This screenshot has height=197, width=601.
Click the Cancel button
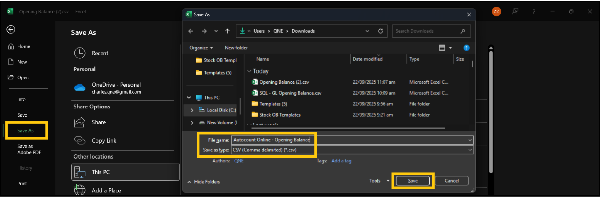(452, 181)
